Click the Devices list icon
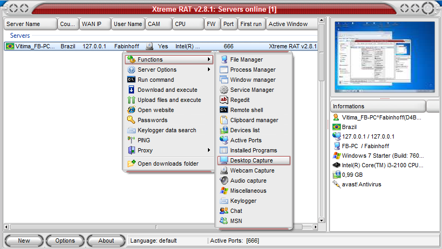 (x=224, y=130)
